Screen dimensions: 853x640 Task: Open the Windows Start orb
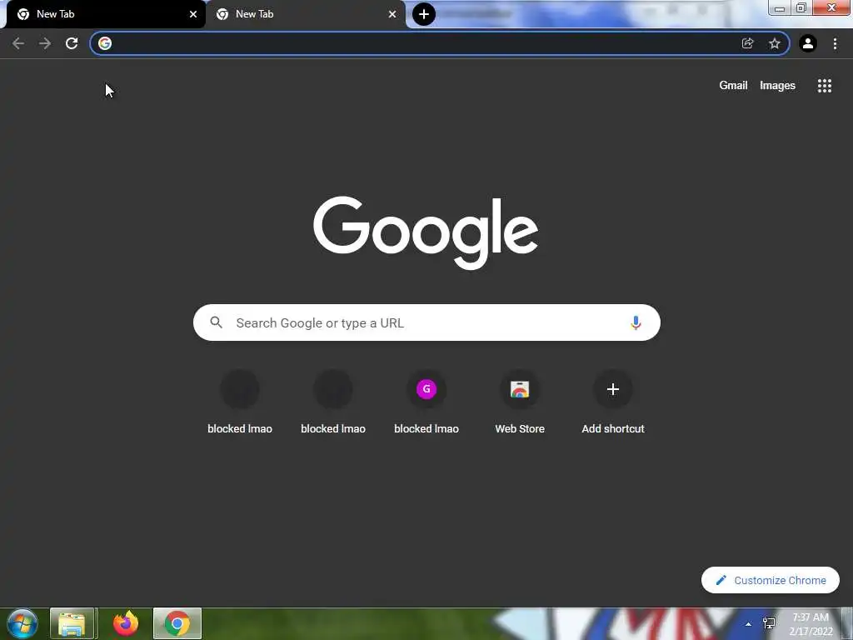click(22, 623)
